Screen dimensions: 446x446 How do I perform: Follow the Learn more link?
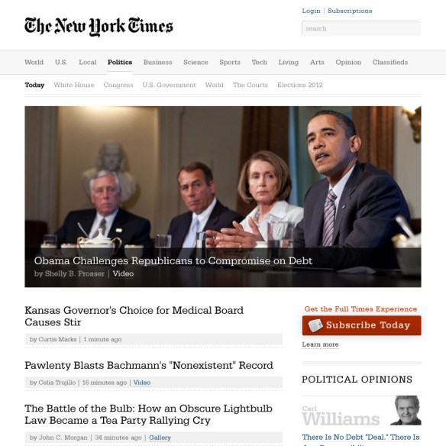[320, 344]
